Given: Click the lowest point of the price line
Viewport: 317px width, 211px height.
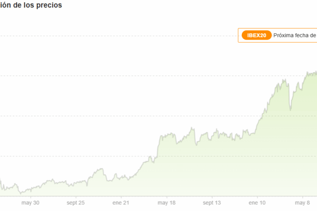Looking at the screenshot, I should coord(19,193).
